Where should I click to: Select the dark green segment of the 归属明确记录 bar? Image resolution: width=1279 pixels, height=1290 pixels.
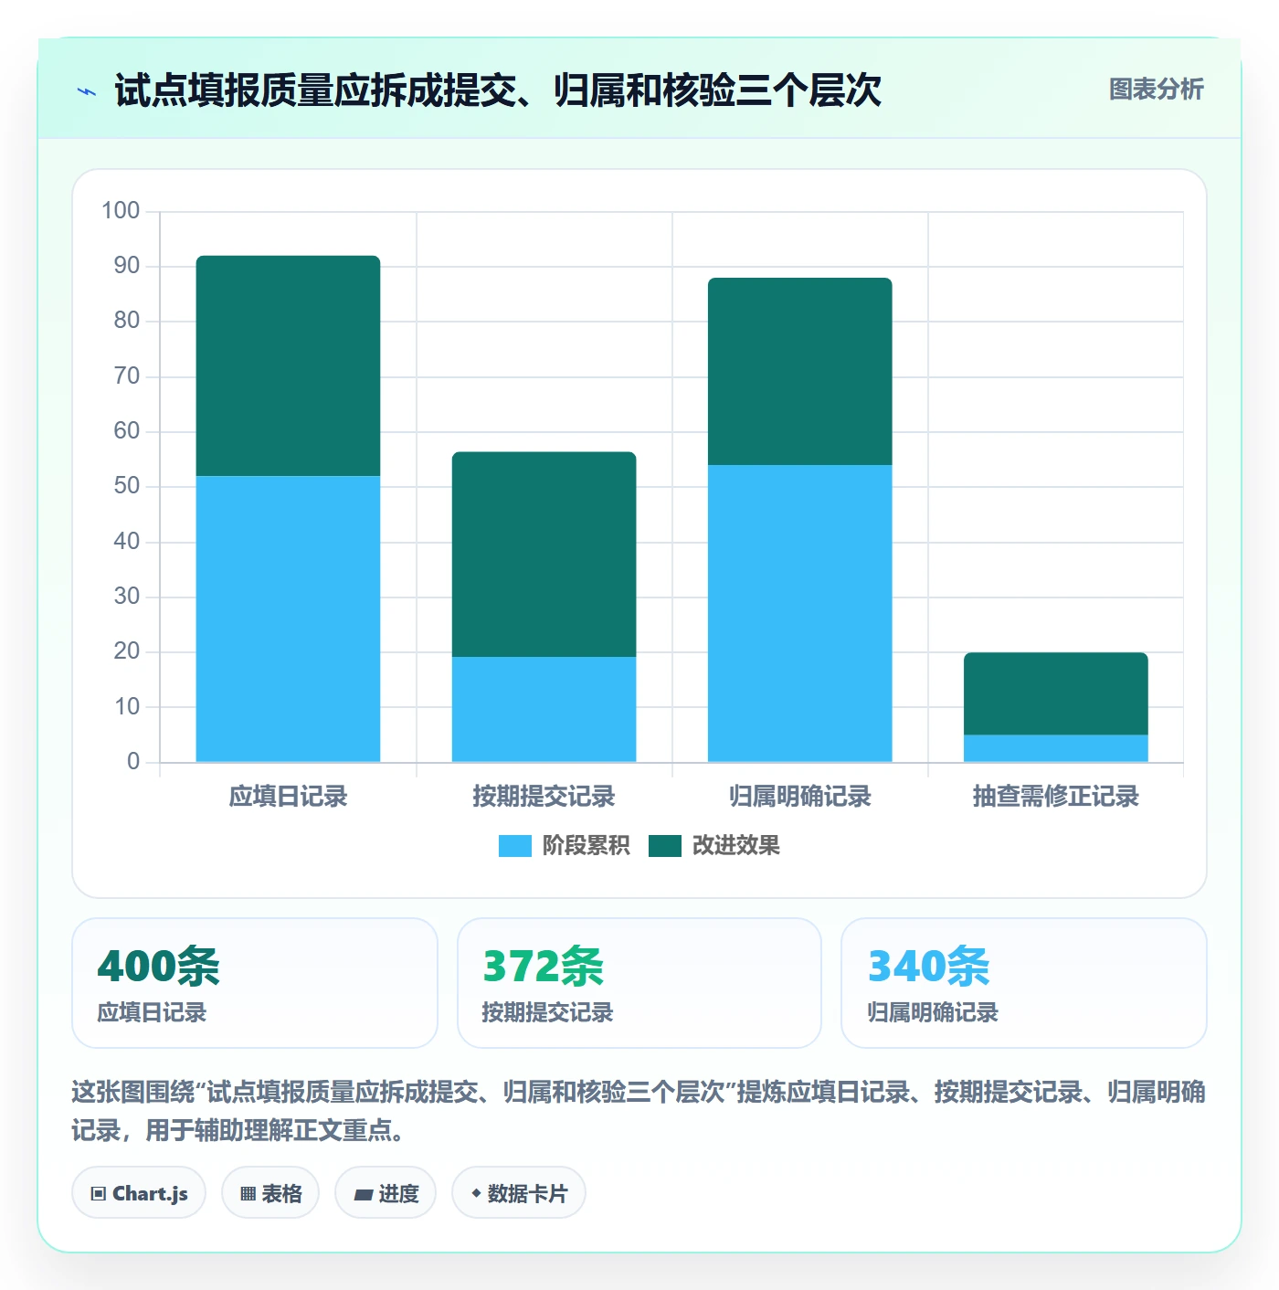pyautogui.click(x=799, y=371)
